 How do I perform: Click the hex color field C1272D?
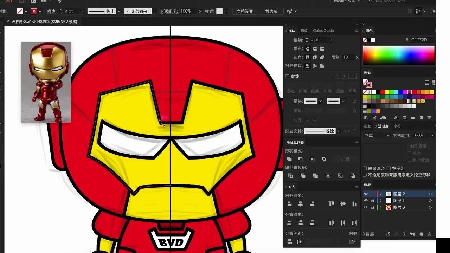422,40
